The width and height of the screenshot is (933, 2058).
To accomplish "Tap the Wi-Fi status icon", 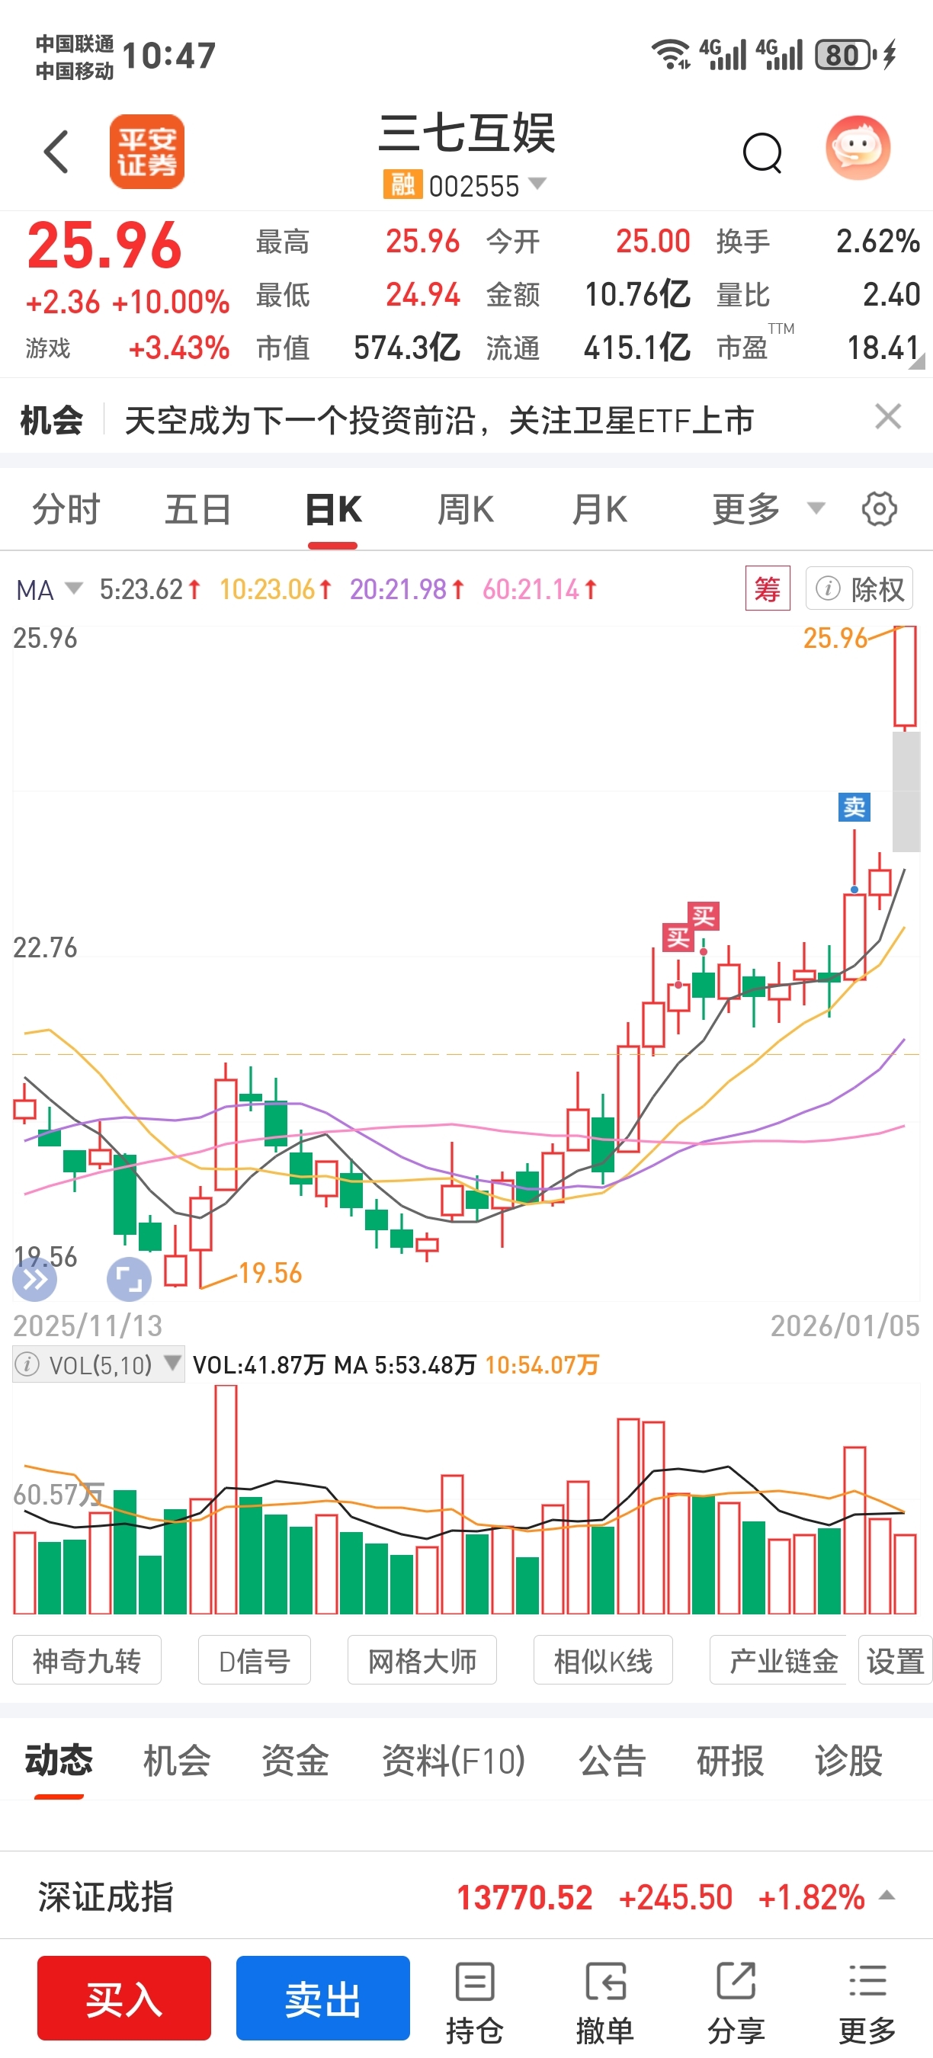I will [671, 53].
